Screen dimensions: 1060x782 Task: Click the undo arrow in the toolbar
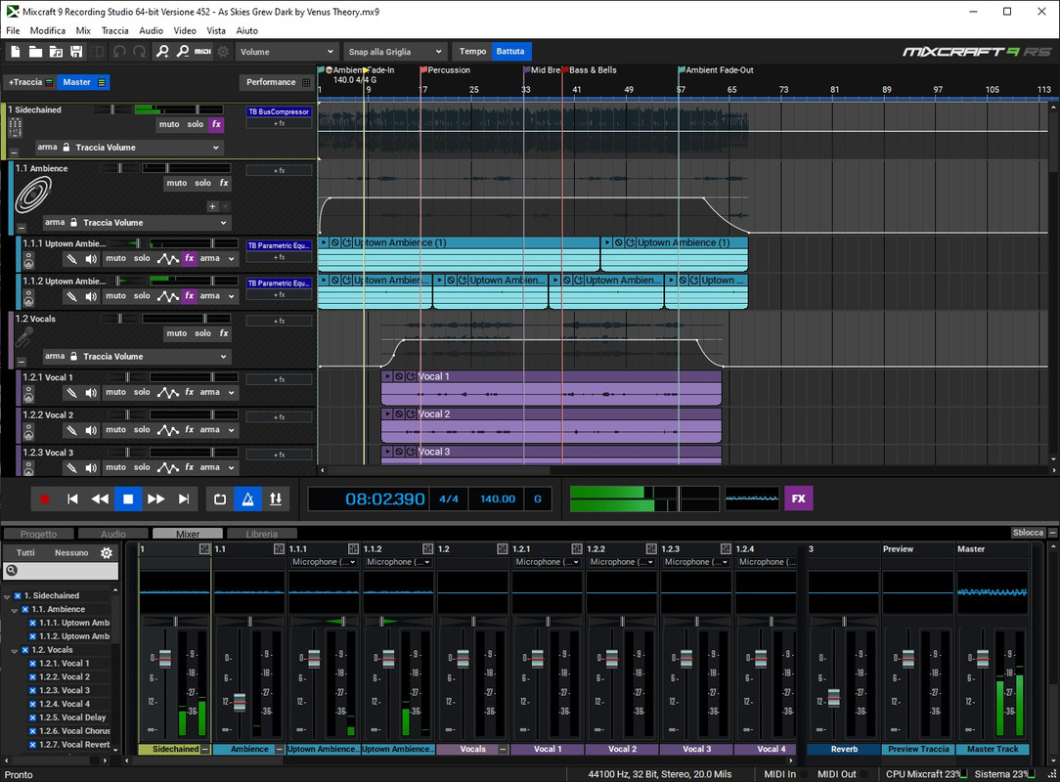click(119, 52)
